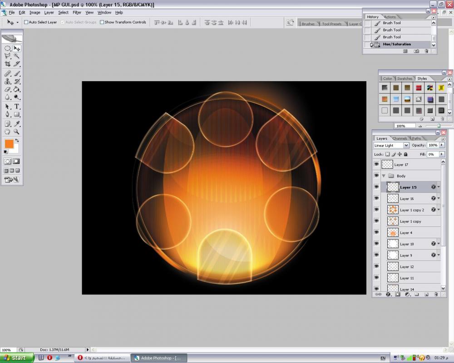The image size is (454, 363).
Task: Select the Elliptical Marquee tool
Action: [x=8, y=49]
